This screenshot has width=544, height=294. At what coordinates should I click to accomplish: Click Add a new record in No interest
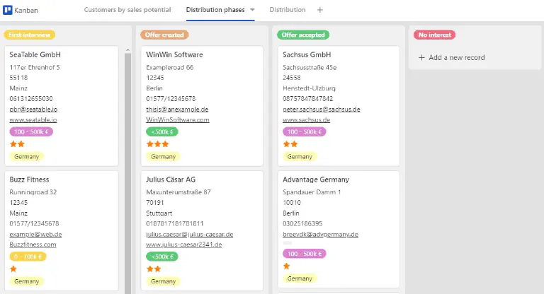click(x=452, y=57)
